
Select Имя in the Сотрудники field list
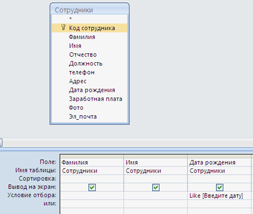click(x=90, y=45)
